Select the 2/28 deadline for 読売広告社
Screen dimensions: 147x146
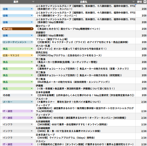pyautogui.click(x=141, y=54)
